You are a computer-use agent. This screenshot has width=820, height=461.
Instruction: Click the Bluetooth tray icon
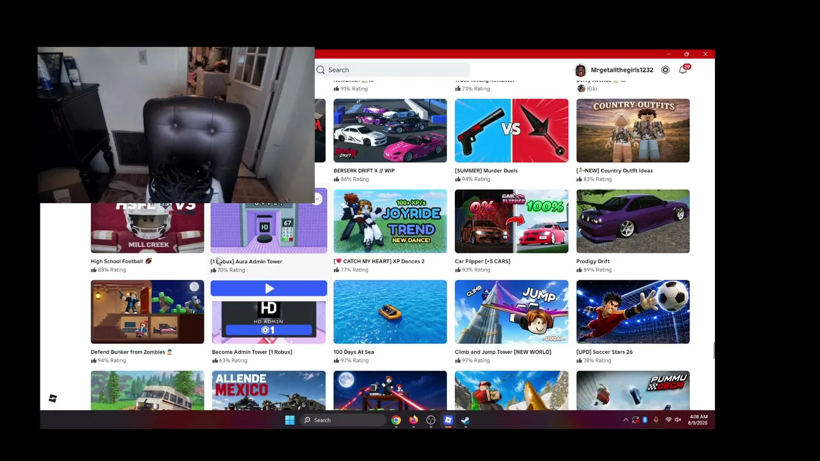645,420
